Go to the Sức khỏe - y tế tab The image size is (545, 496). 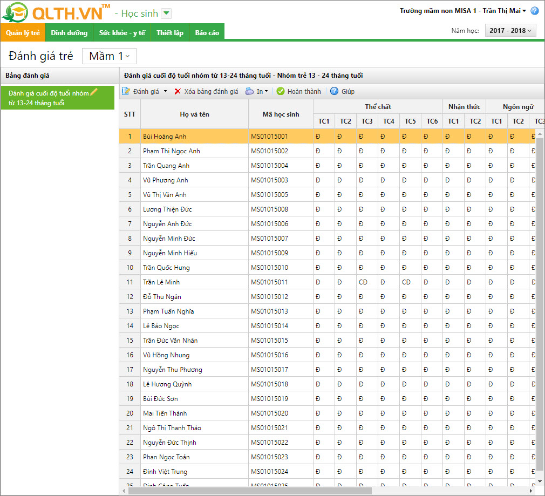pos(122,33)
